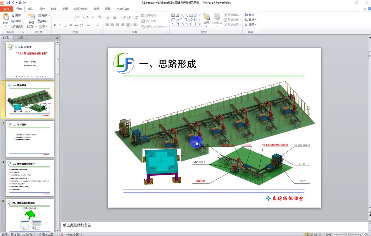Image resolution: width=371 pixels, height=236 pixels.
Task: Select the Format Painter brush
Action: pyautogui.click(x=13, y=27)
